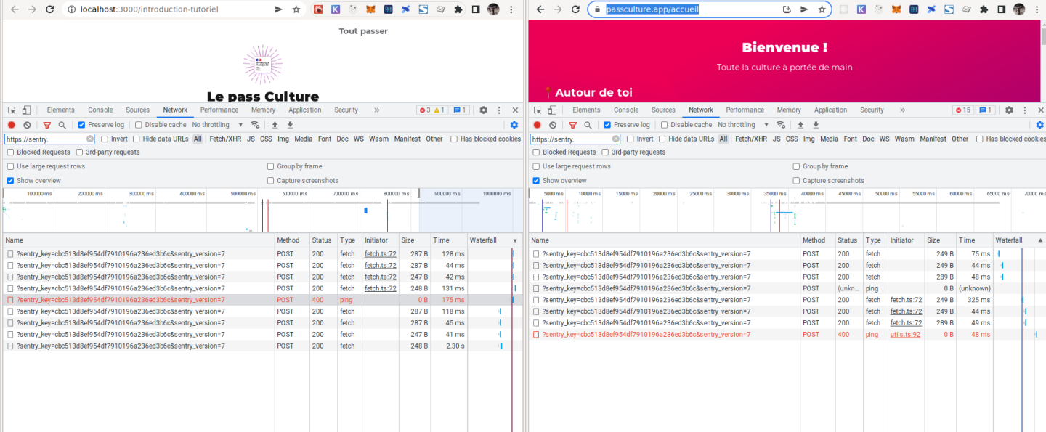1046x432 pixels.
Task: Uncheck Show overview in right DevTools
Action: click(x=536, y=181)
